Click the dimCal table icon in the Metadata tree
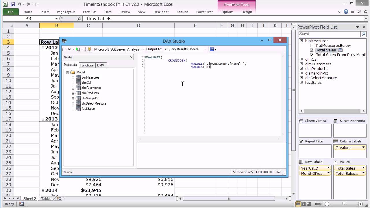This screenshot has width=370, height=208. click(78, 83)
